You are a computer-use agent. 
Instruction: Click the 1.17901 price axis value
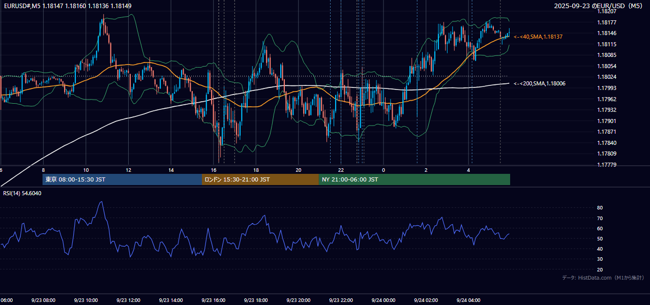[607, 121]
